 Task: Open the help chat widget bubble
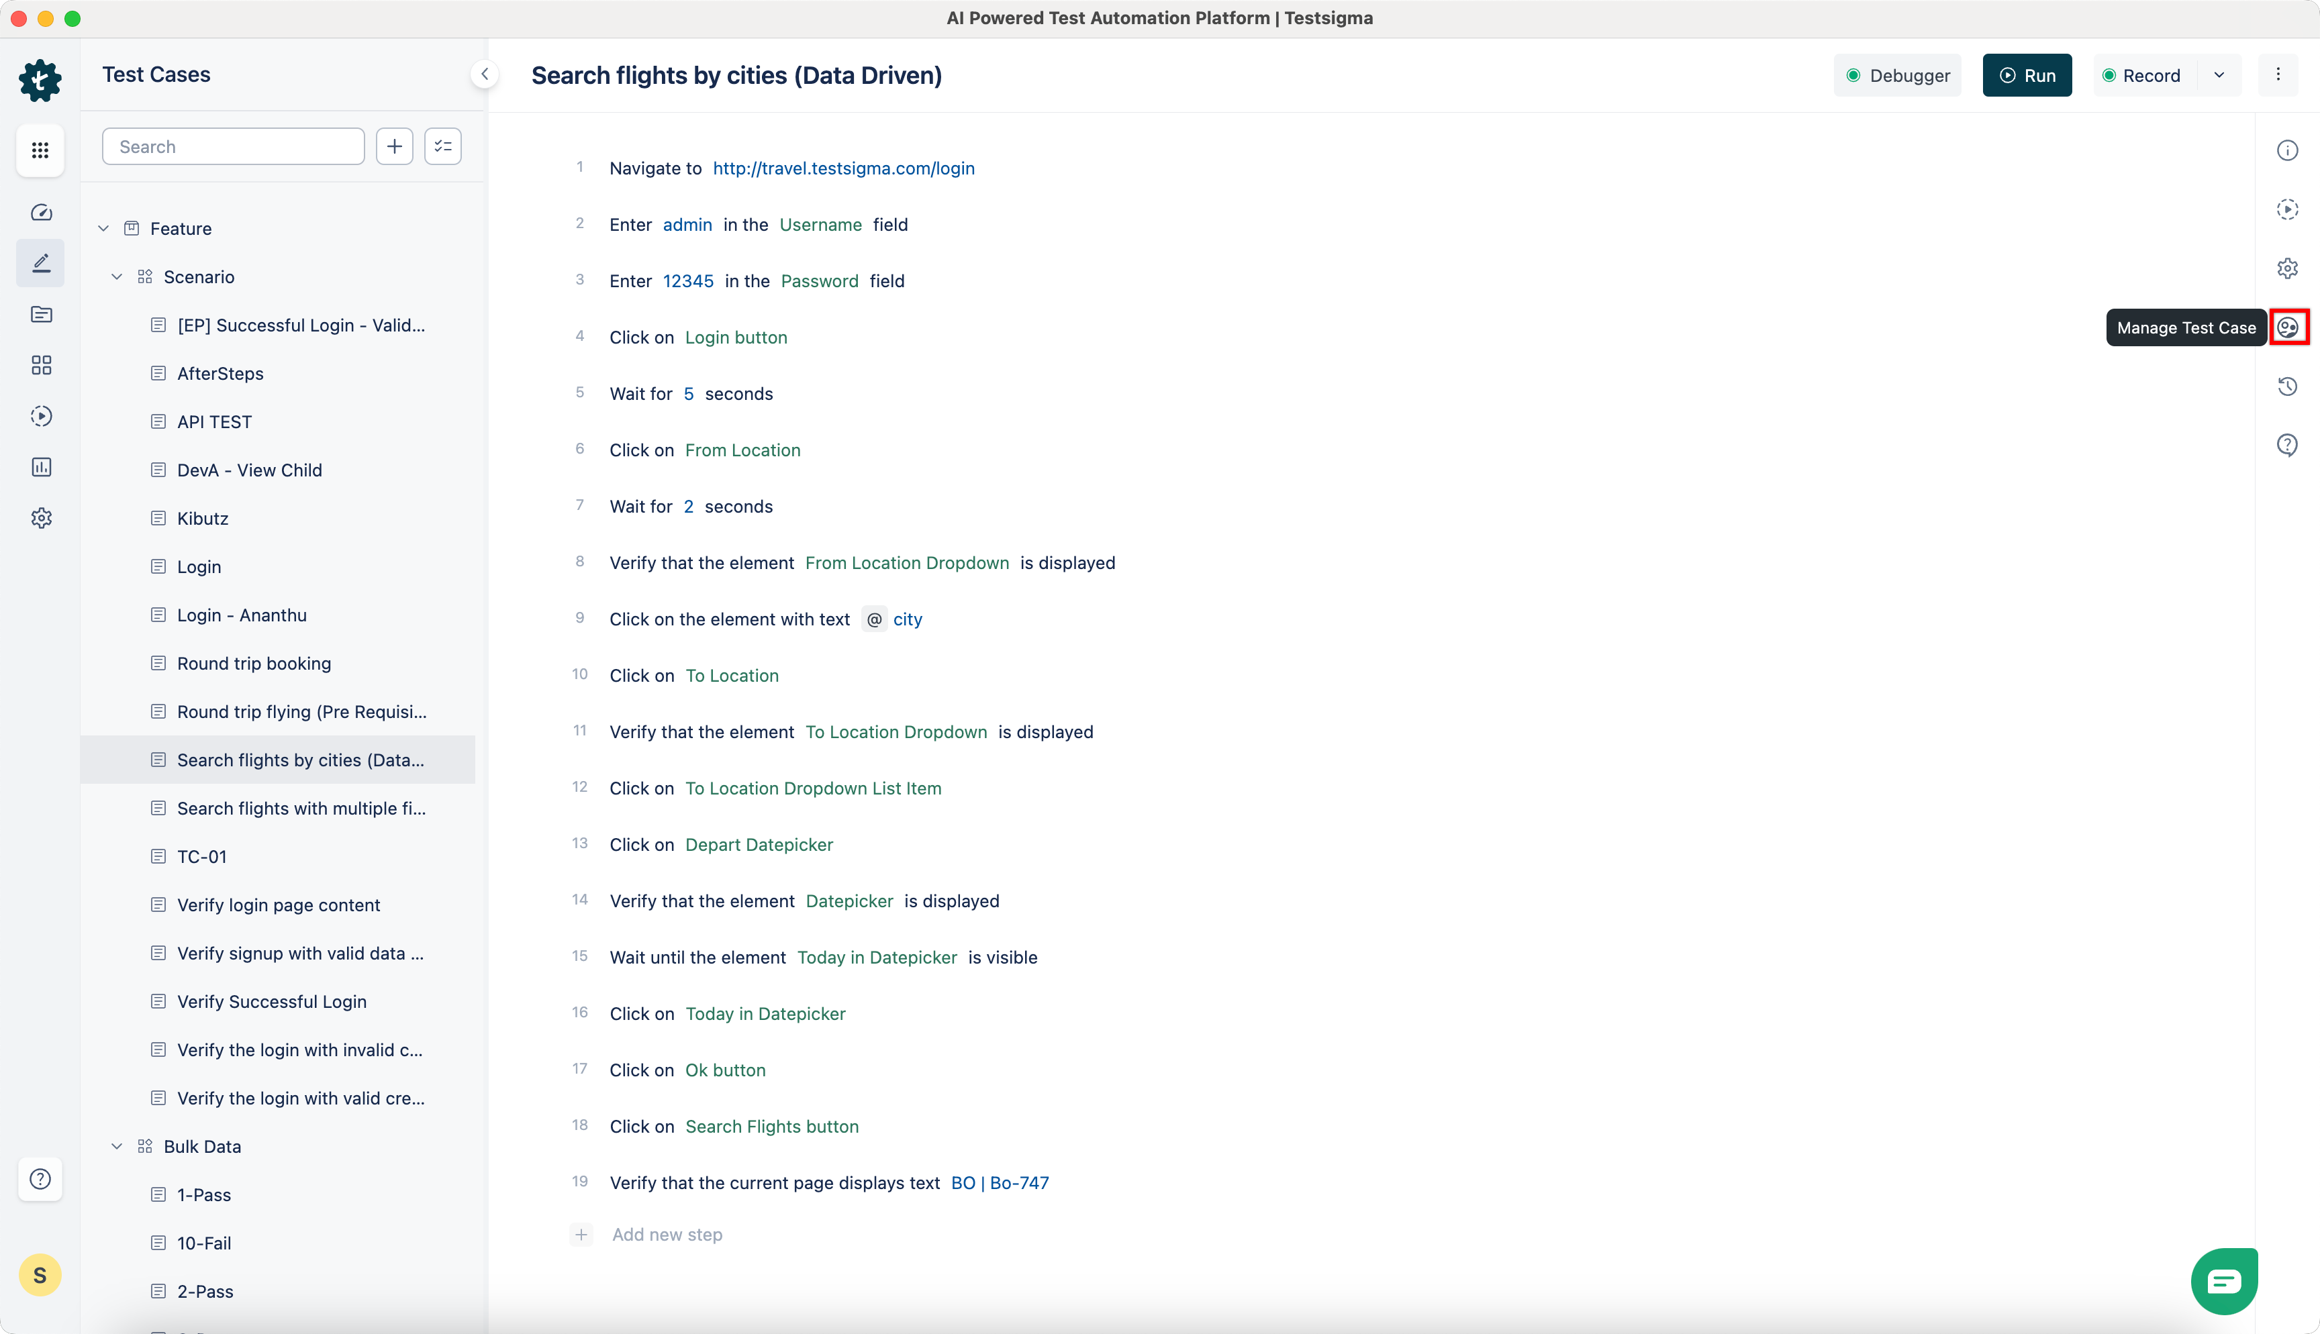tap(2224, 1280)
